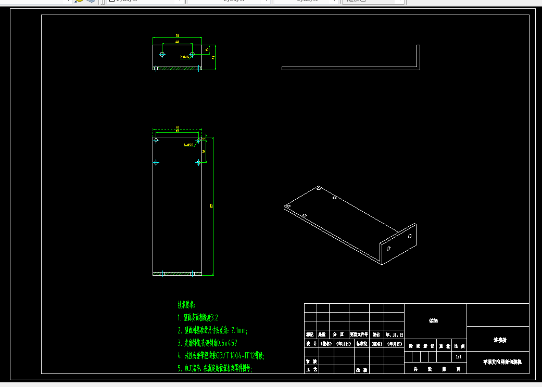Viewport: 542px width, 387px height.
Task: Click the 连接板 part name text
Action: (x=500, y=340)
